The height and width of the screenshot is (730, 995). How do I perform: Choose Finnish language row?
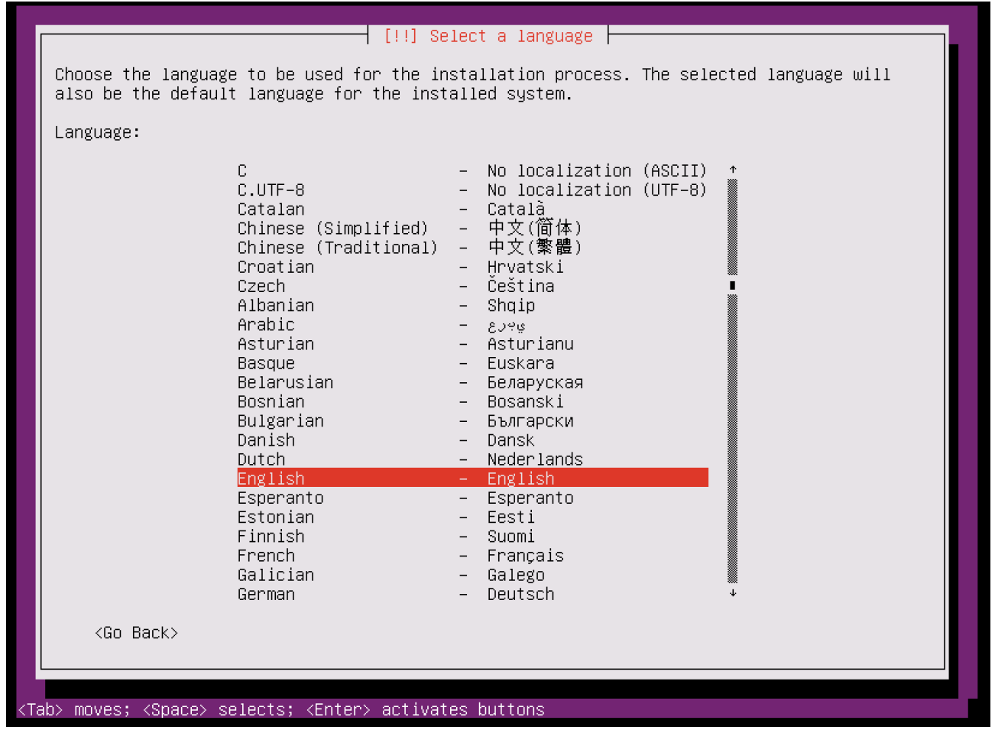[472, 537]
